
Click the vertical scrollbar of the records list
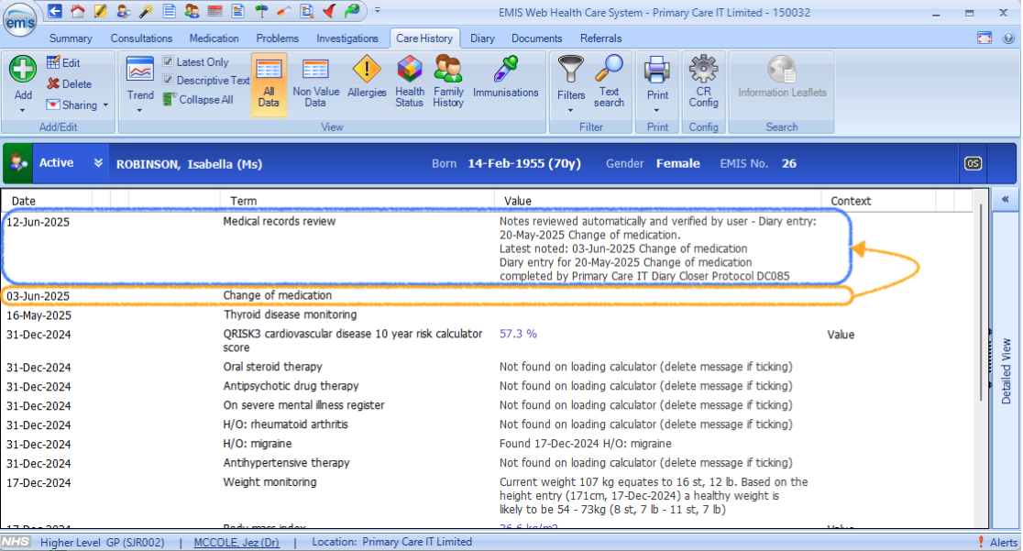pyautogui.click(x=981, y=303)
